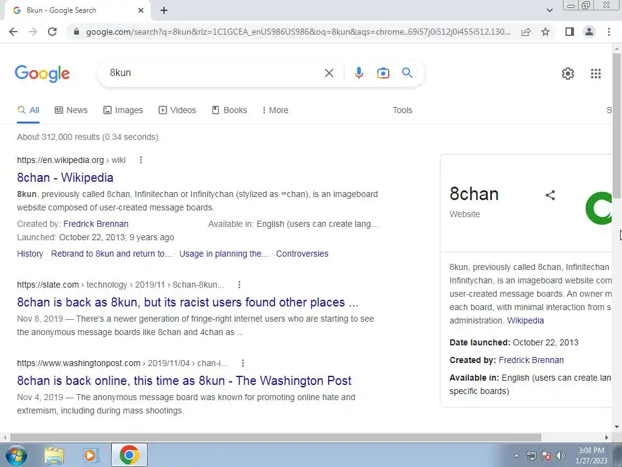Click the scroll right arrow
Screen dimensions: 622x467
[607, 437]
